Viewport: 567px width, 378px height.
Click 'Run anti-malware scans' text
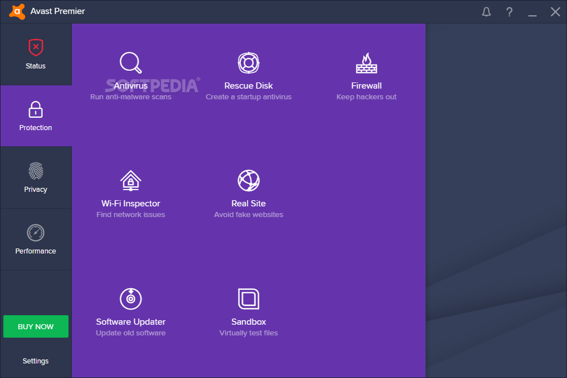click(131, 97)
